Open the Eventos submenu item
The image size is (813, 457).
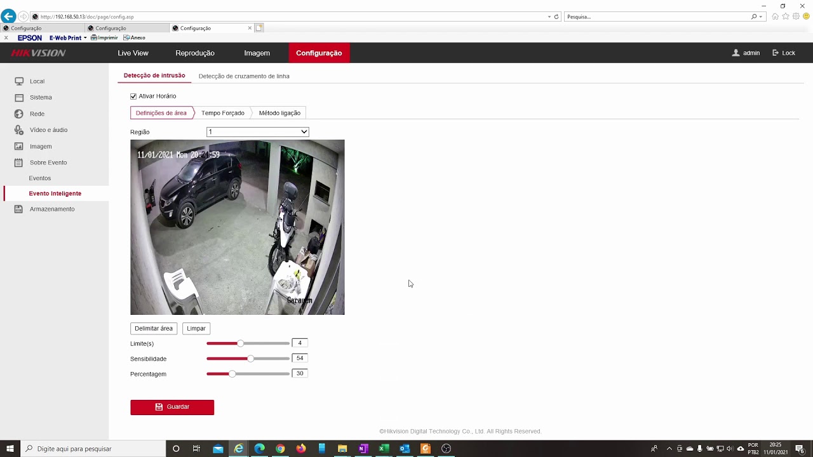coord(40,178)
